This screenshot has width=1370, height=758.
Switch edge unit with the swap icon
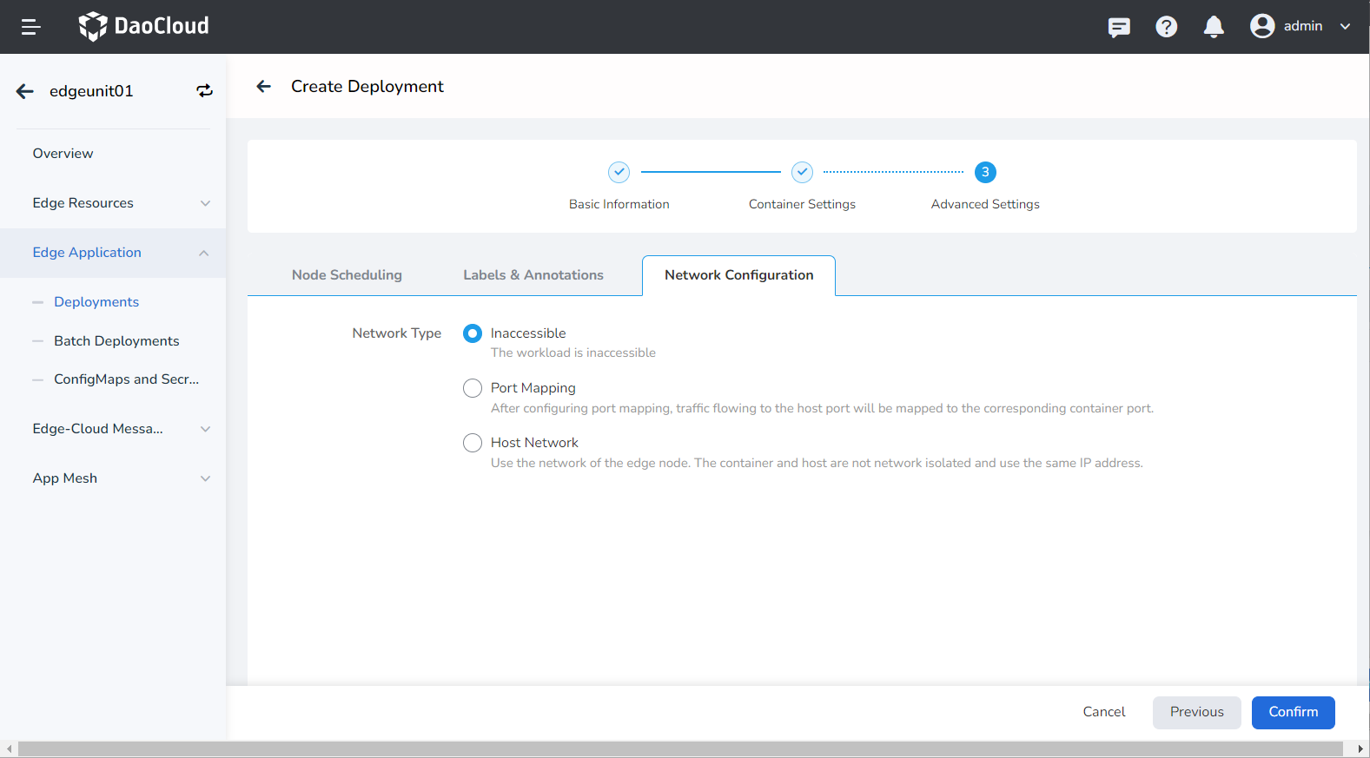tap(204, 91)
